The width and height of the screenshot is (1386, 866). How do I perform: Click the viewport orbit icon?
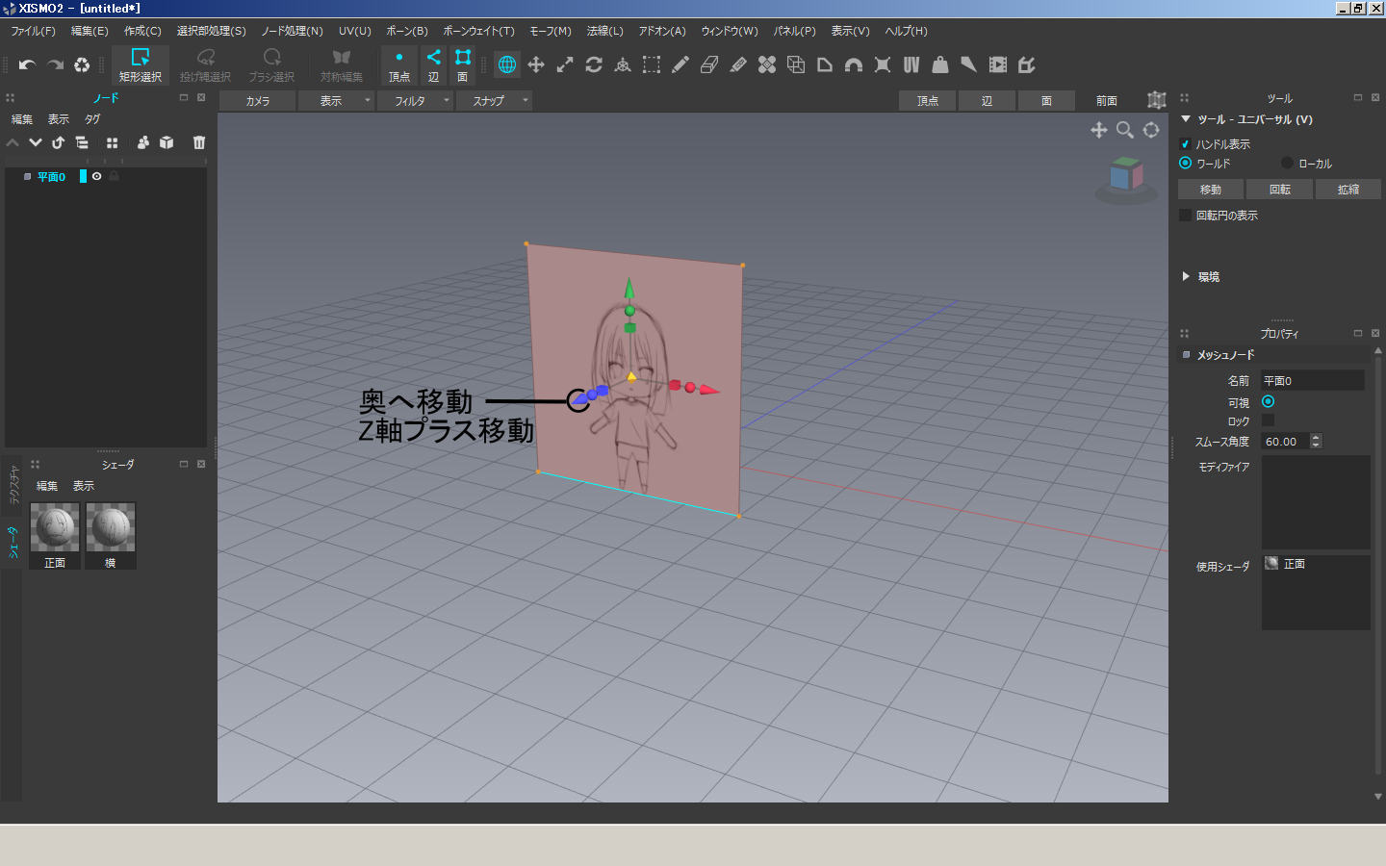click(x=1151, y=130)
